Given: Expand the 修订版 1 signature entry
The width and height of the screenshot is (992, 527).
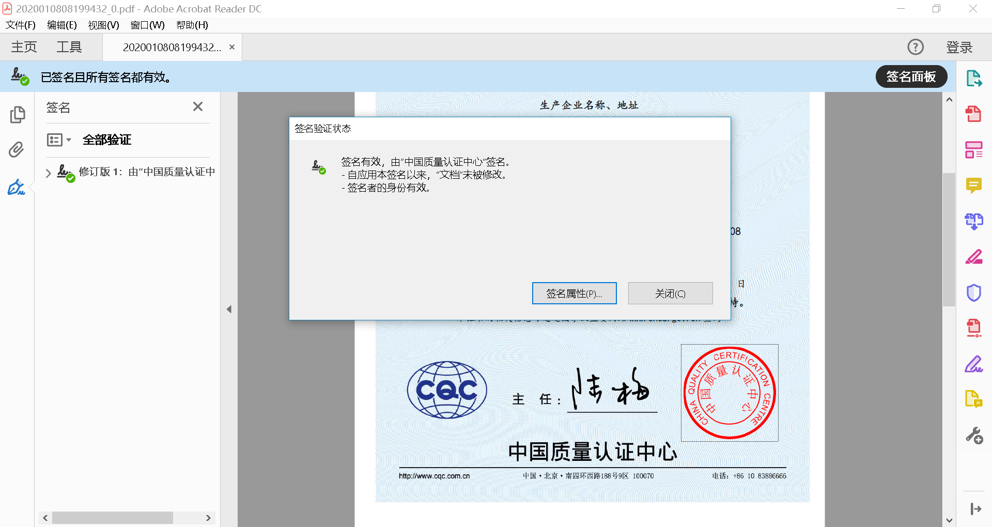Looking at the screenshot, I should [x=48, y=173].
